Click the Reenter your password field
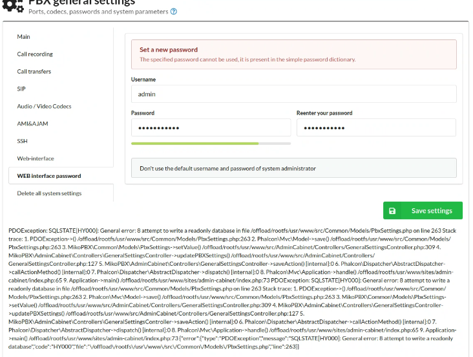This screenshot has height=357, width=473. [376, 127]
